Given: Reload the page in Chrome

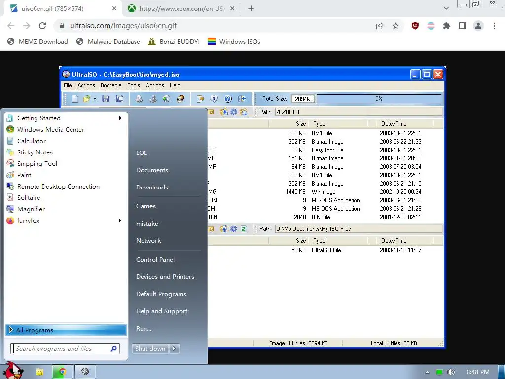Looking at the screenshot, I should coord(42,26).
